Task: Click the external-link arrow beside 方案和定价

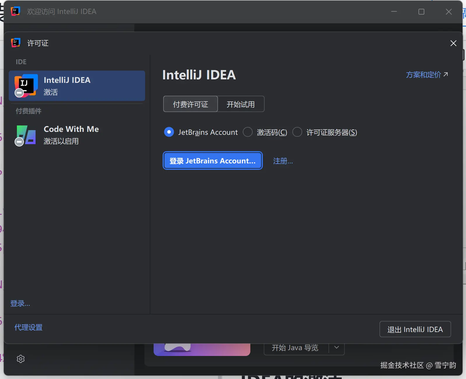Action: point(446,74)
